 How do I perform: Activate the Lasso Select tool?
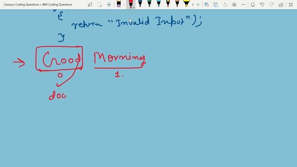[99, 5]
